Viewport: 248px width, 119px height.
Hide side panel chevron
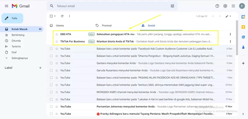coord(243,114)
